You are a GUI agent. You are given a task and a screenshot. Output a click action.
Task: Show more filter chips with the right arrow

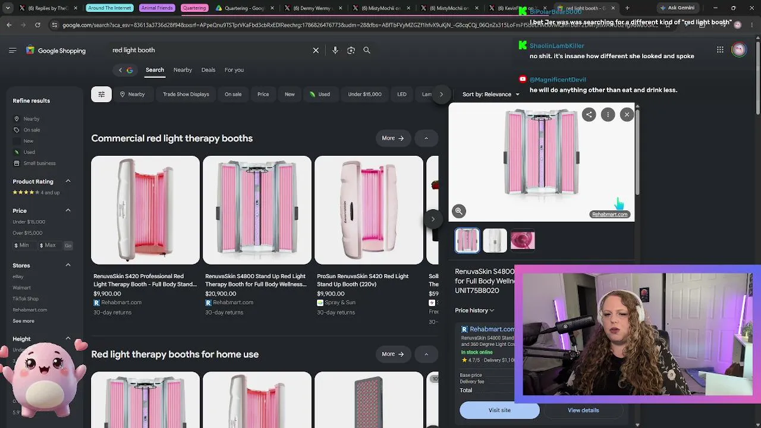coord(441,94)
